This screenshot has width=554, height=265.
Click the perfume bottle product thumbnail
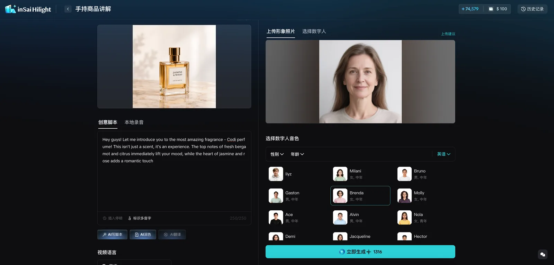click(174, 66)
